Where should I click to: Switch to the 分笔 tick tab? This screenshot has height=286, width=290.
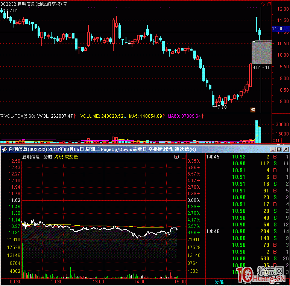(219, 281)
